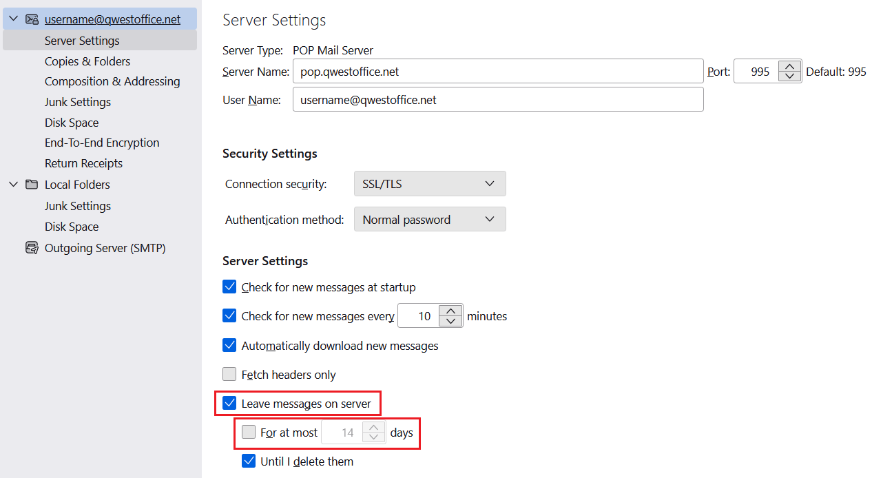Click the down arrow on the minutes stepper
Image resolution: width=872 pixels, height=478 pixels.
(450, 322)
